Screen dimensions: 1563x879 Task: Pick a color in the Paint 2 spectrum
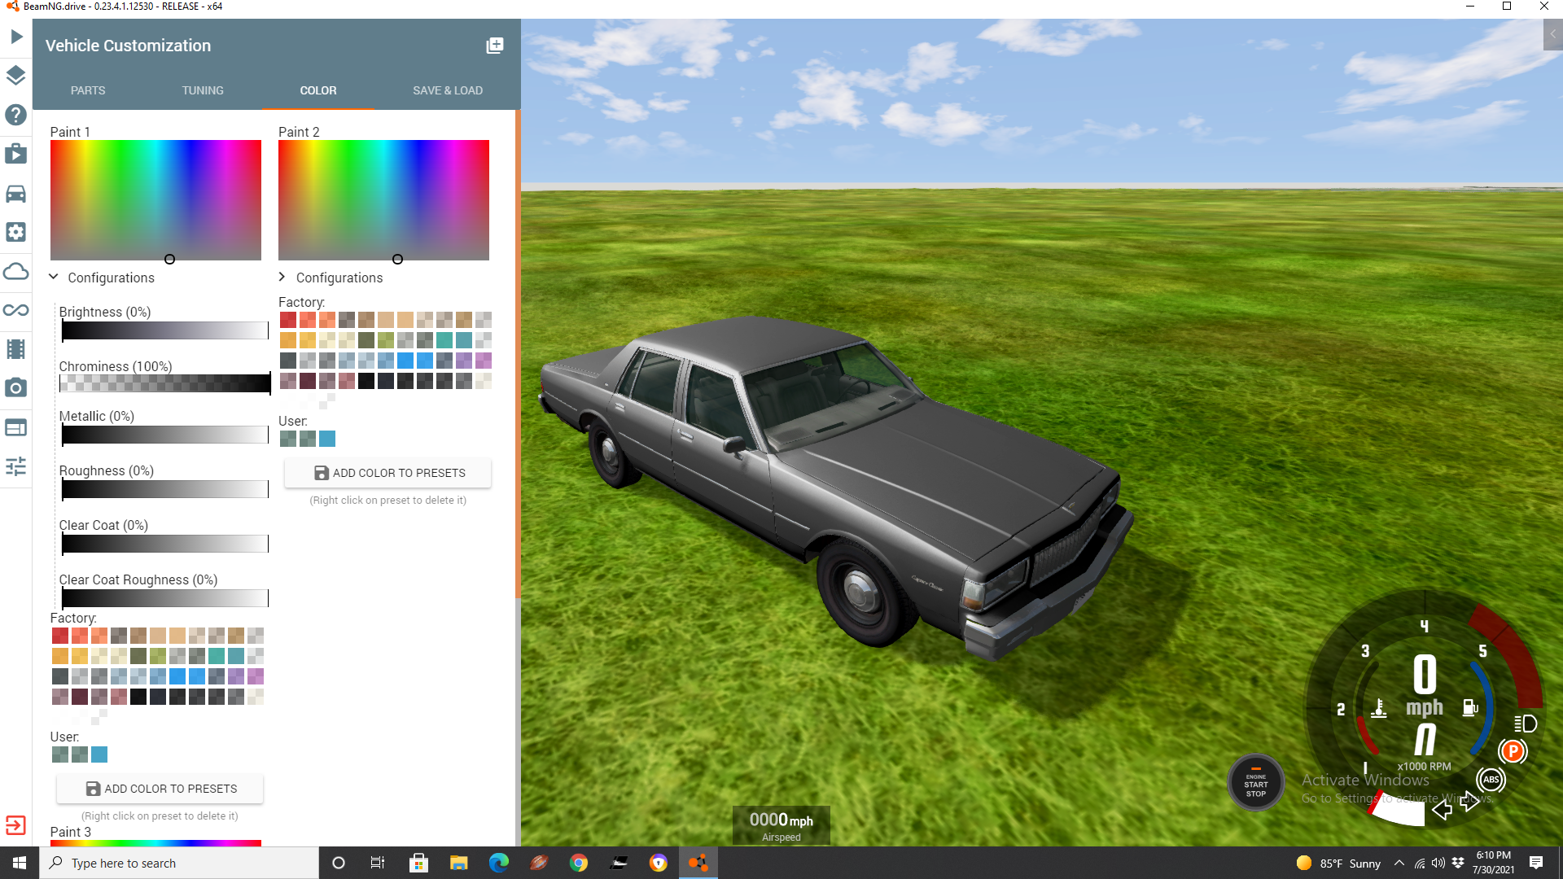(383, 200)
